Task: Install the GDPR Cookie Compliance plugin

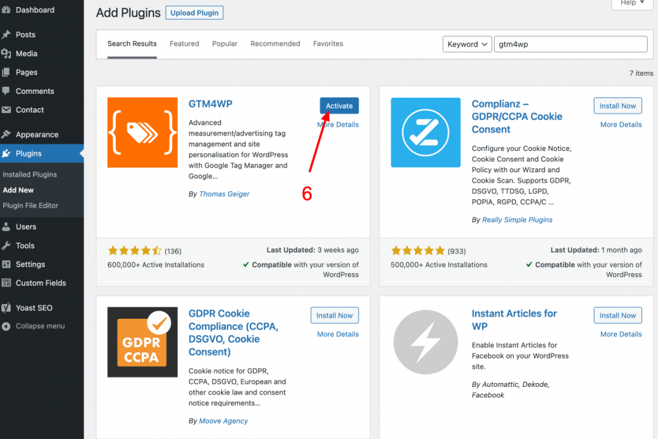Action: point(334,315)
